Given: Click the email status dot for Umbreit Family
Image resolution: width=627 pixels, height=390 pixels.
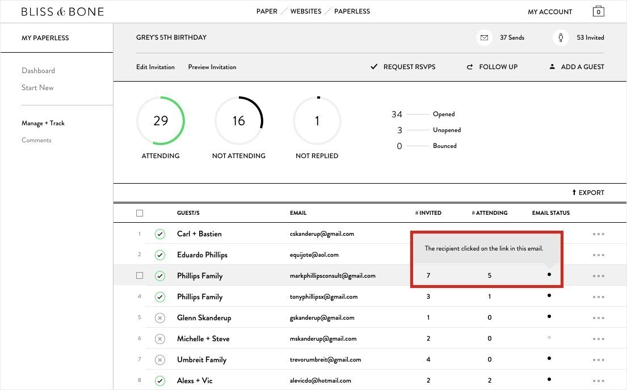Looking at the screenshot, I should tap(549, 358).
